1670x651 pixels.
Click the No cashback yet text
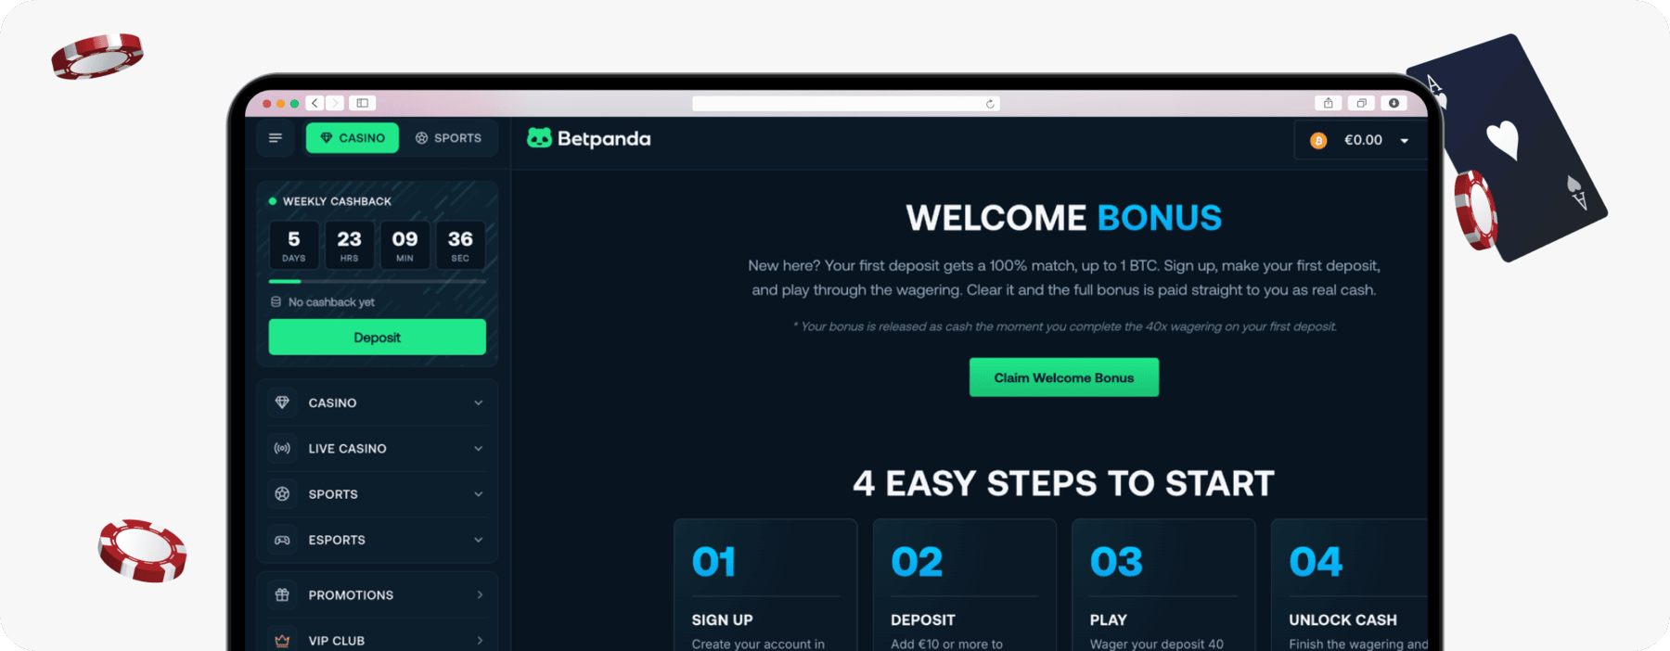[331, 302]
